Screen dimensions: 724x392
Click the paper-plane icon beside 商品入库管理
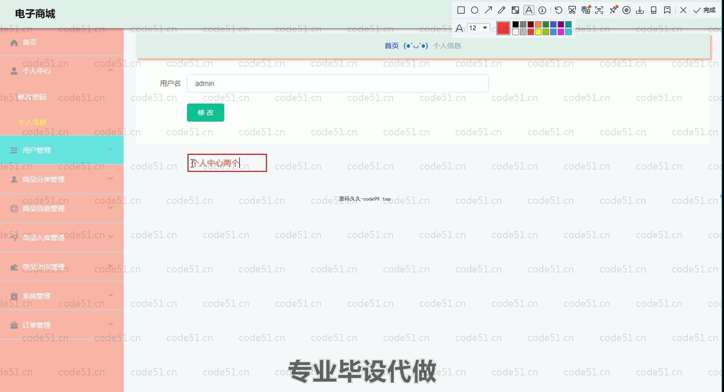[x=14, y=238]
